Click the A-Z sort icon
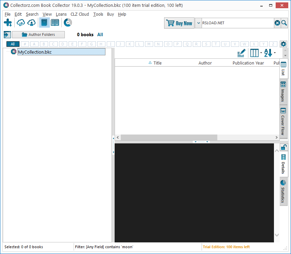The width and height of the screenshot is (291, 254). coord(268,53)
